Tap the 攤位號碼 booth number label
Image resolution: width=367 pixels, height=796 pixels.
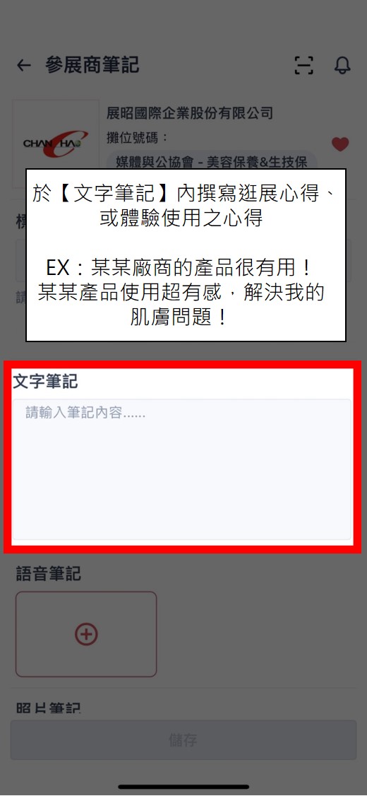tap(137, 137)
